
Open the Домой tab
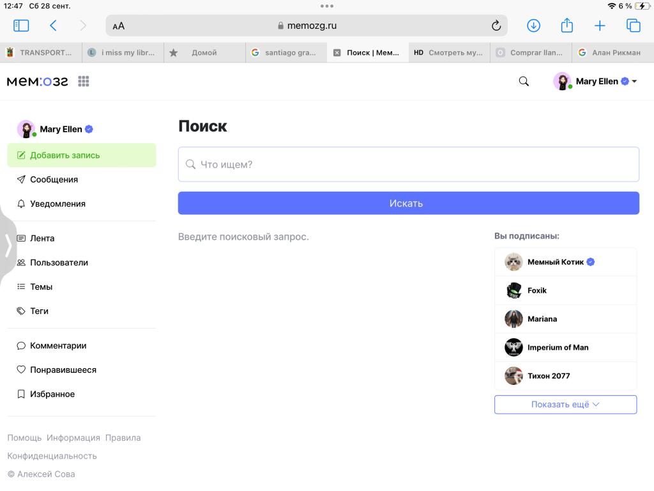[204, 52]
